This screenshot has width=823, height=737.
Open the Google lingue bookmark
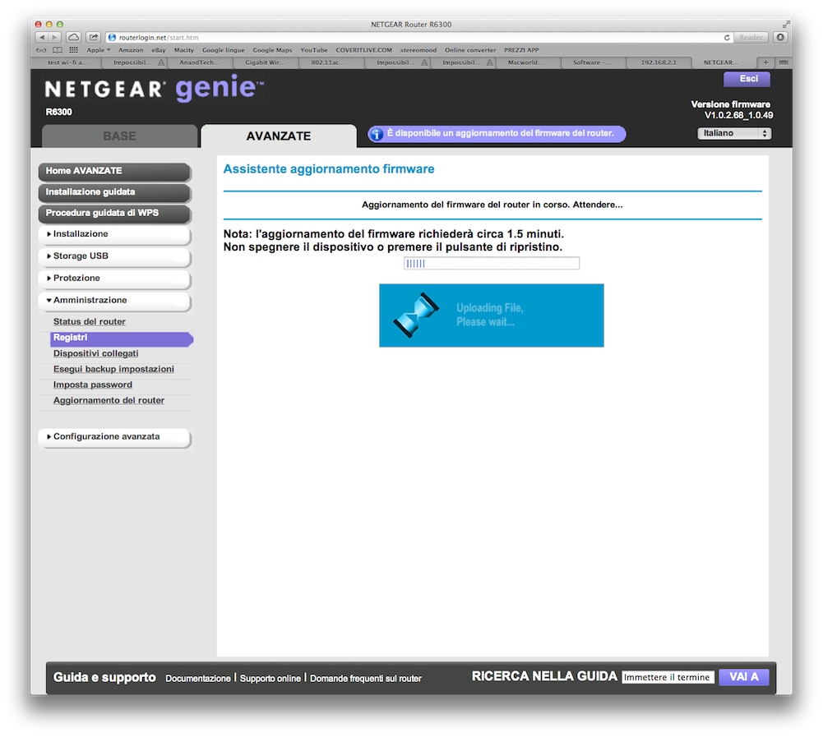tap(223, 50)
